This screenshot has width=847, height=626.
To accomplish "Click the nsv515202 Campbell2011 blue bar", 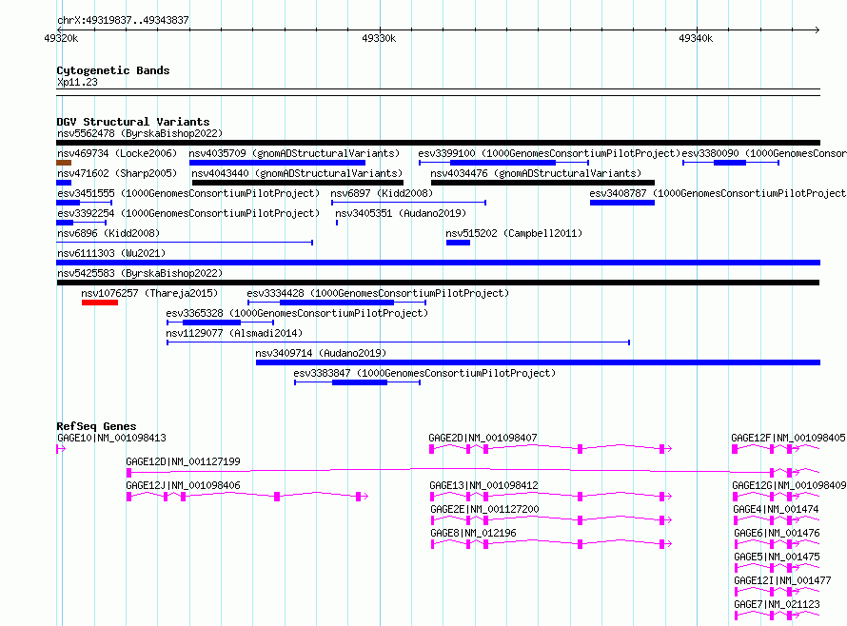I will tap(458, 243).
